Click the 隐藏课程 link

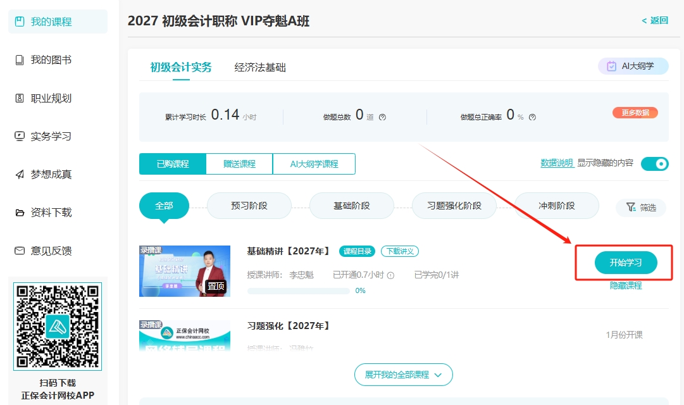pyautogui.click(x=626, y=285)
